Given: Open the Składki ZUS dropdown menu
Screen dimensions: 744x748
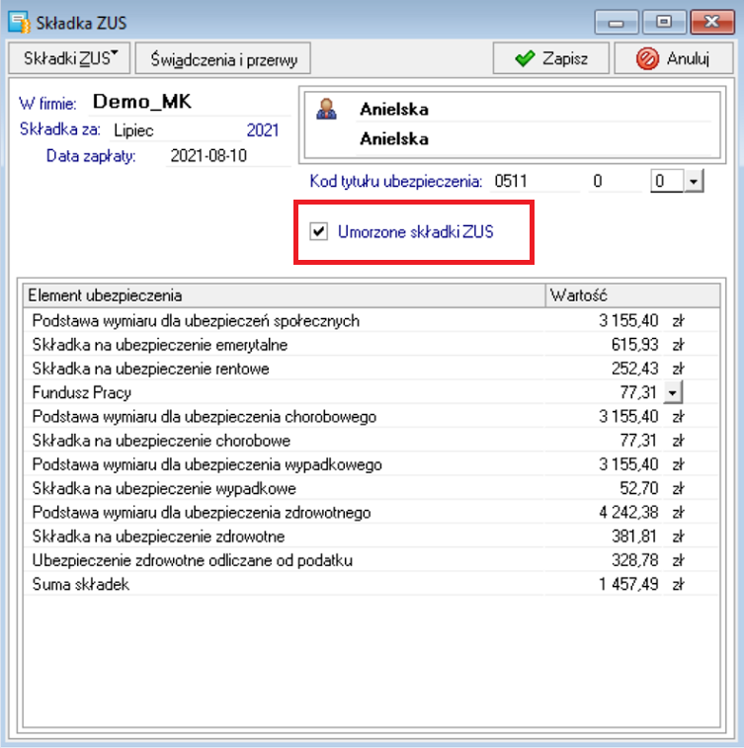Looking at the screenshot, I should coord(69,58).
